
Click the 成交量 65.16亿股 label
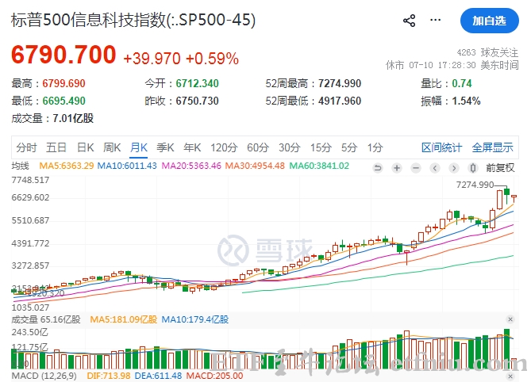tap(46, 319)
